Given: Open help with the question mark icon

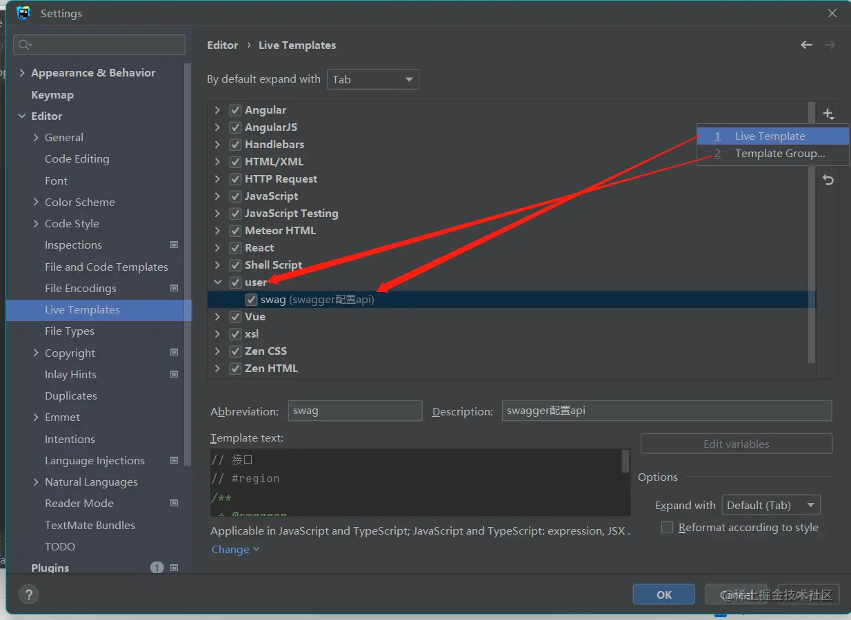Looking at the screenshot, I should point(28,595).
